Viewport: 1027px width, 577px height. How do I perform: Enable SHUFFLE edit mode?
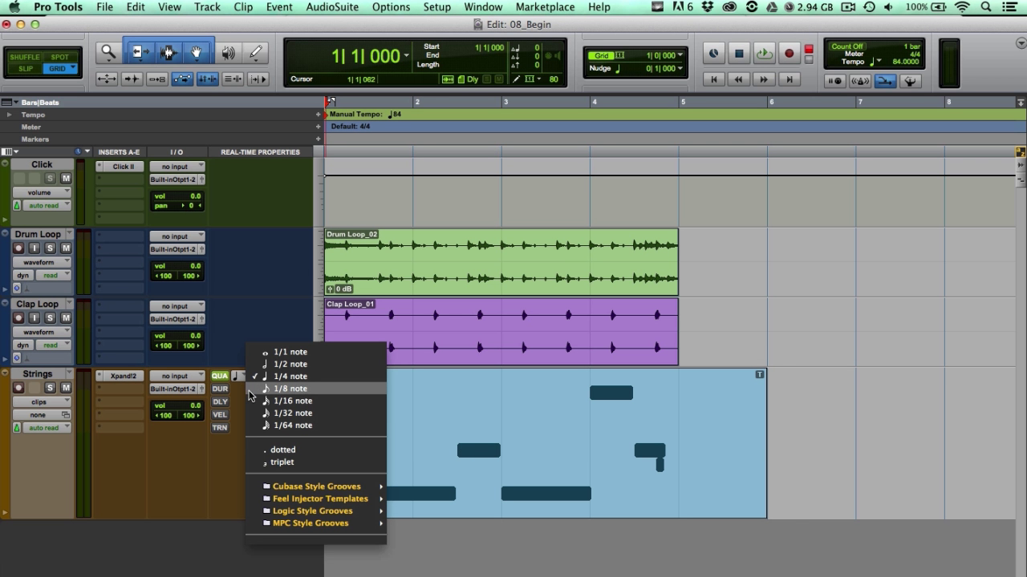coord(25,58)
